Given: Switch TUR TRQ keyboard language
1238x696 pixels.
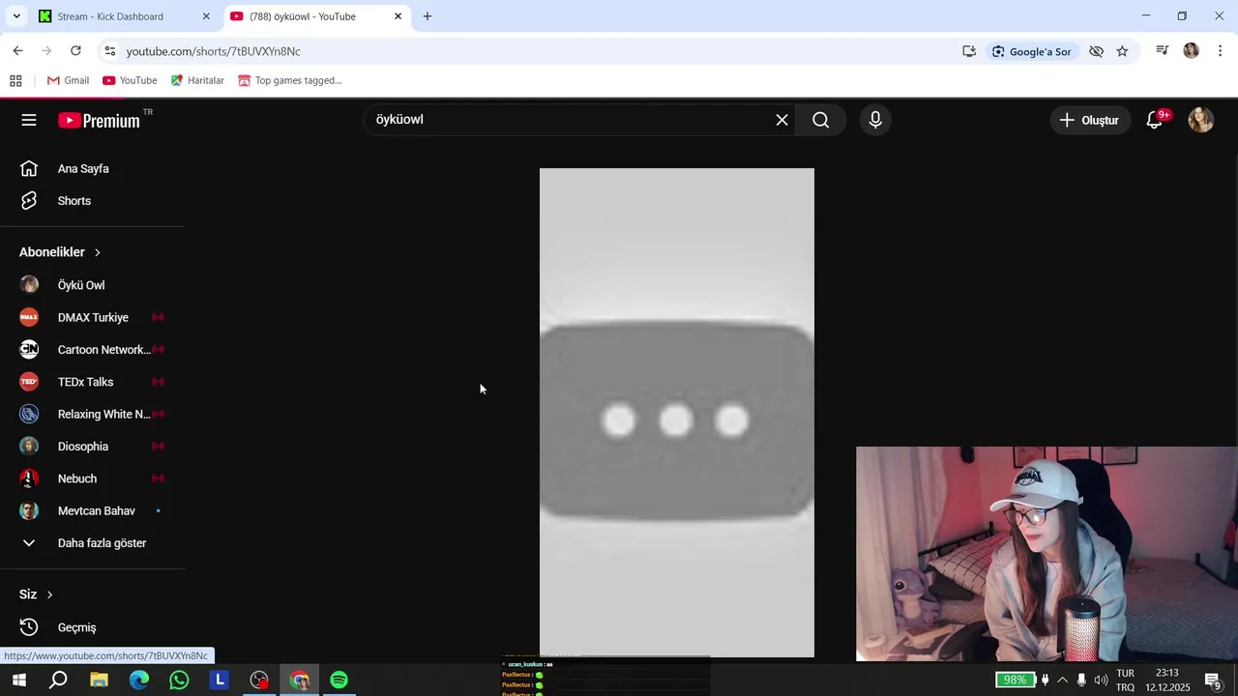Looking at the screenshot, I should (x=1126, y=681).
